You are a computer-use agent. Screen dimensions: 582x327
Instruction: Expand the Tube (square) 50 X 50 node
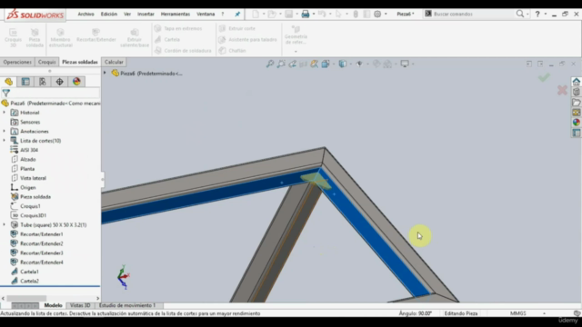(x=4, y=224)
